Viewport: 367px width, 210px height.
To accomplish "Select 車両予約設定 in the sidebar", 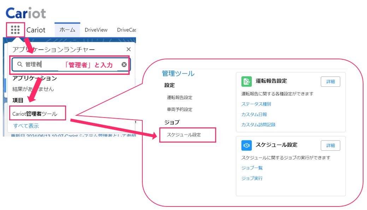I will 179,109.
